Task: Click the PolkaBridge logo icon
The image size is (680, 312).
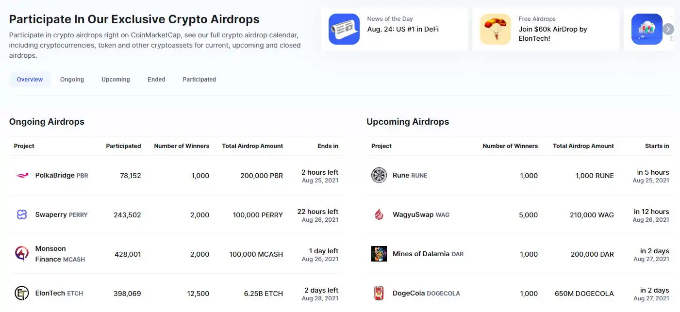Action: pos(22,176)
